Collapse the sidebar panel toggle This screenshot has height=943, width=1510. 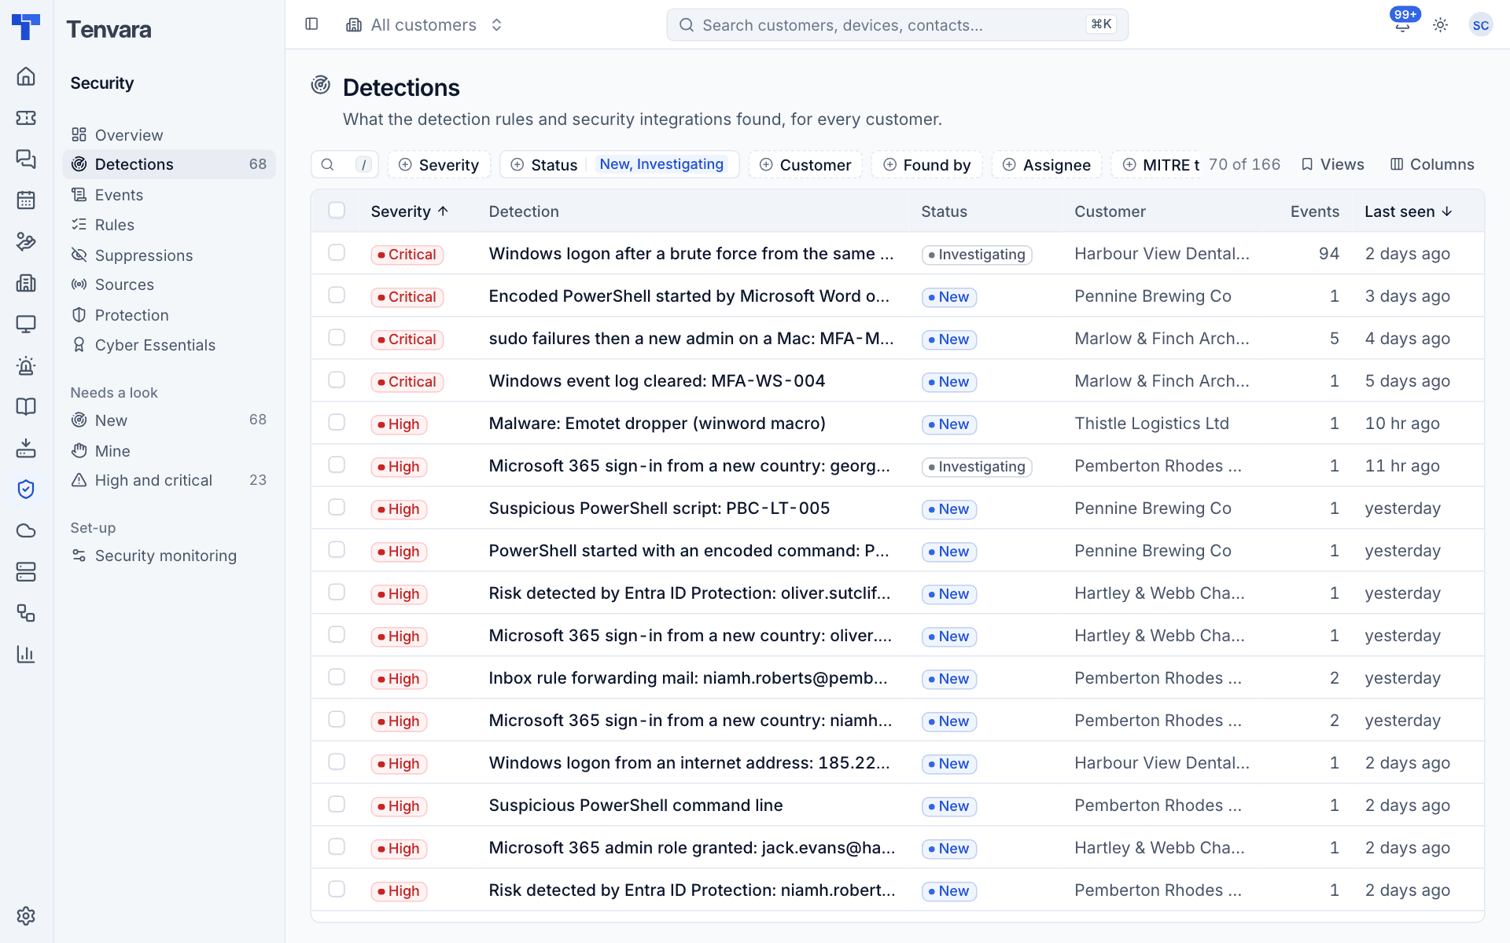(x=311, y=24)
